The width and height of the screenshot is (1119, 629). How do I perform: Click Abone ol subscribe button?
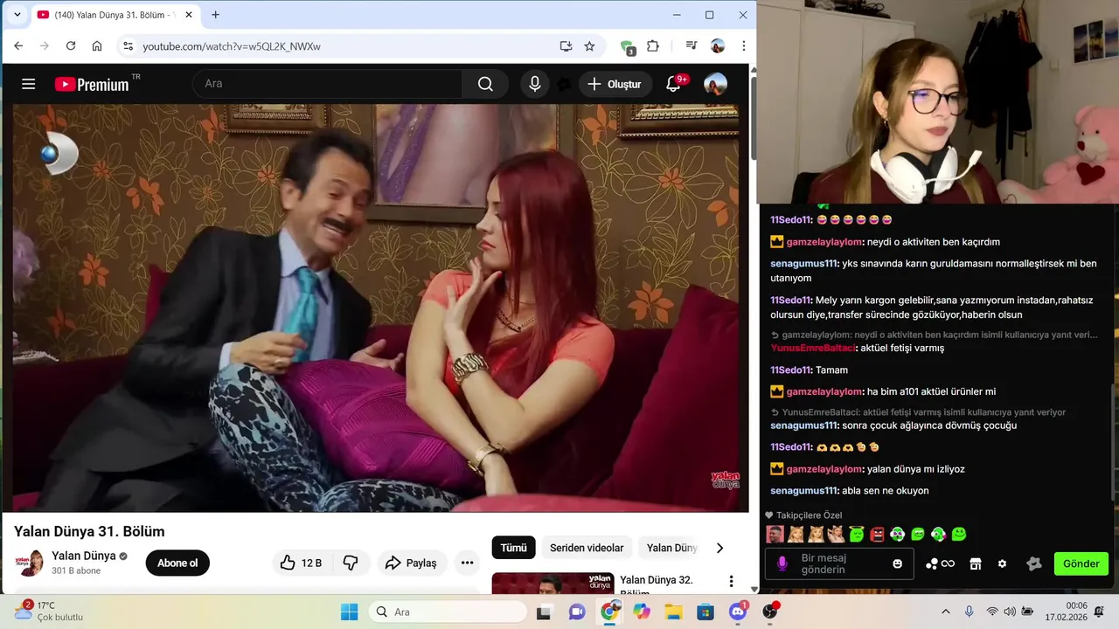[177, 563]
